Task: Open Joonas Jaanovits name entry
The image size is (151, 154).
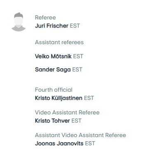Action: (x=59, y=143)
